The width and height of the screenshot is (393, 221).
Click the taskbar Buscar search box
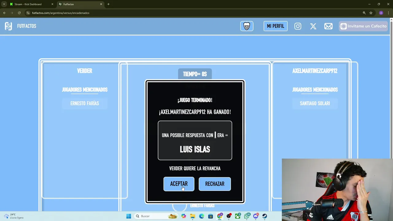click(157, 216)
